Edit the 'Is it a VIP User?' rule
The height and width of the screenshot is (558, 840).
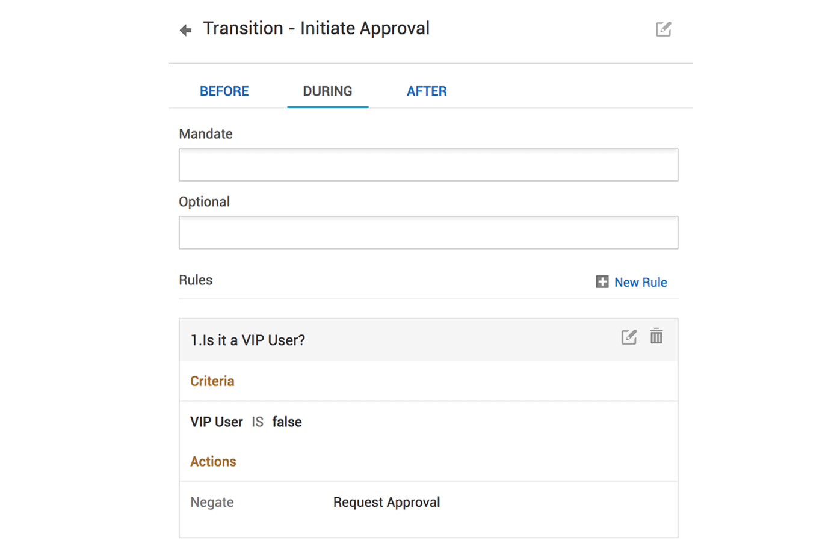coord(628,337)
